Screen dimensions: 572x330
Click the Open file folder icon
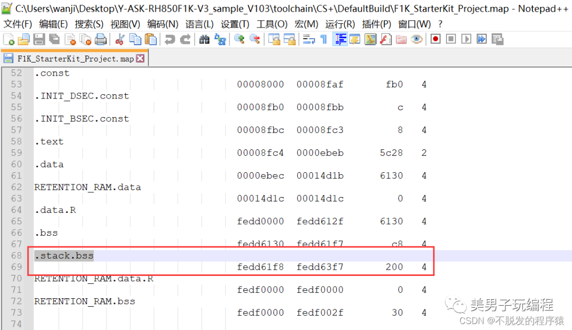[x=24, y=39]
